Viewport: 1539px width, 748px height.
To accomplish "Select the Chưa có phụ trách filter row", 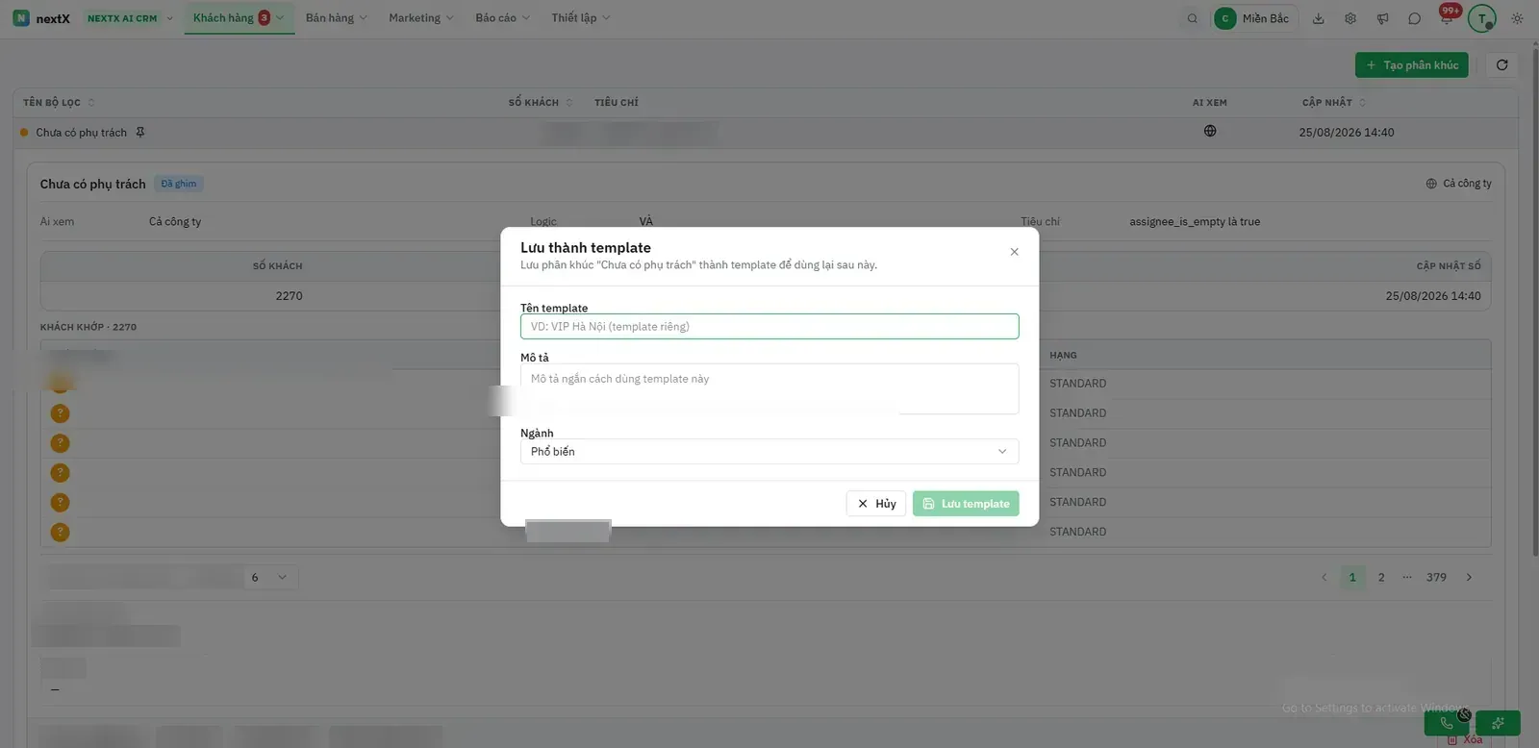I will (x=766, y=133).
